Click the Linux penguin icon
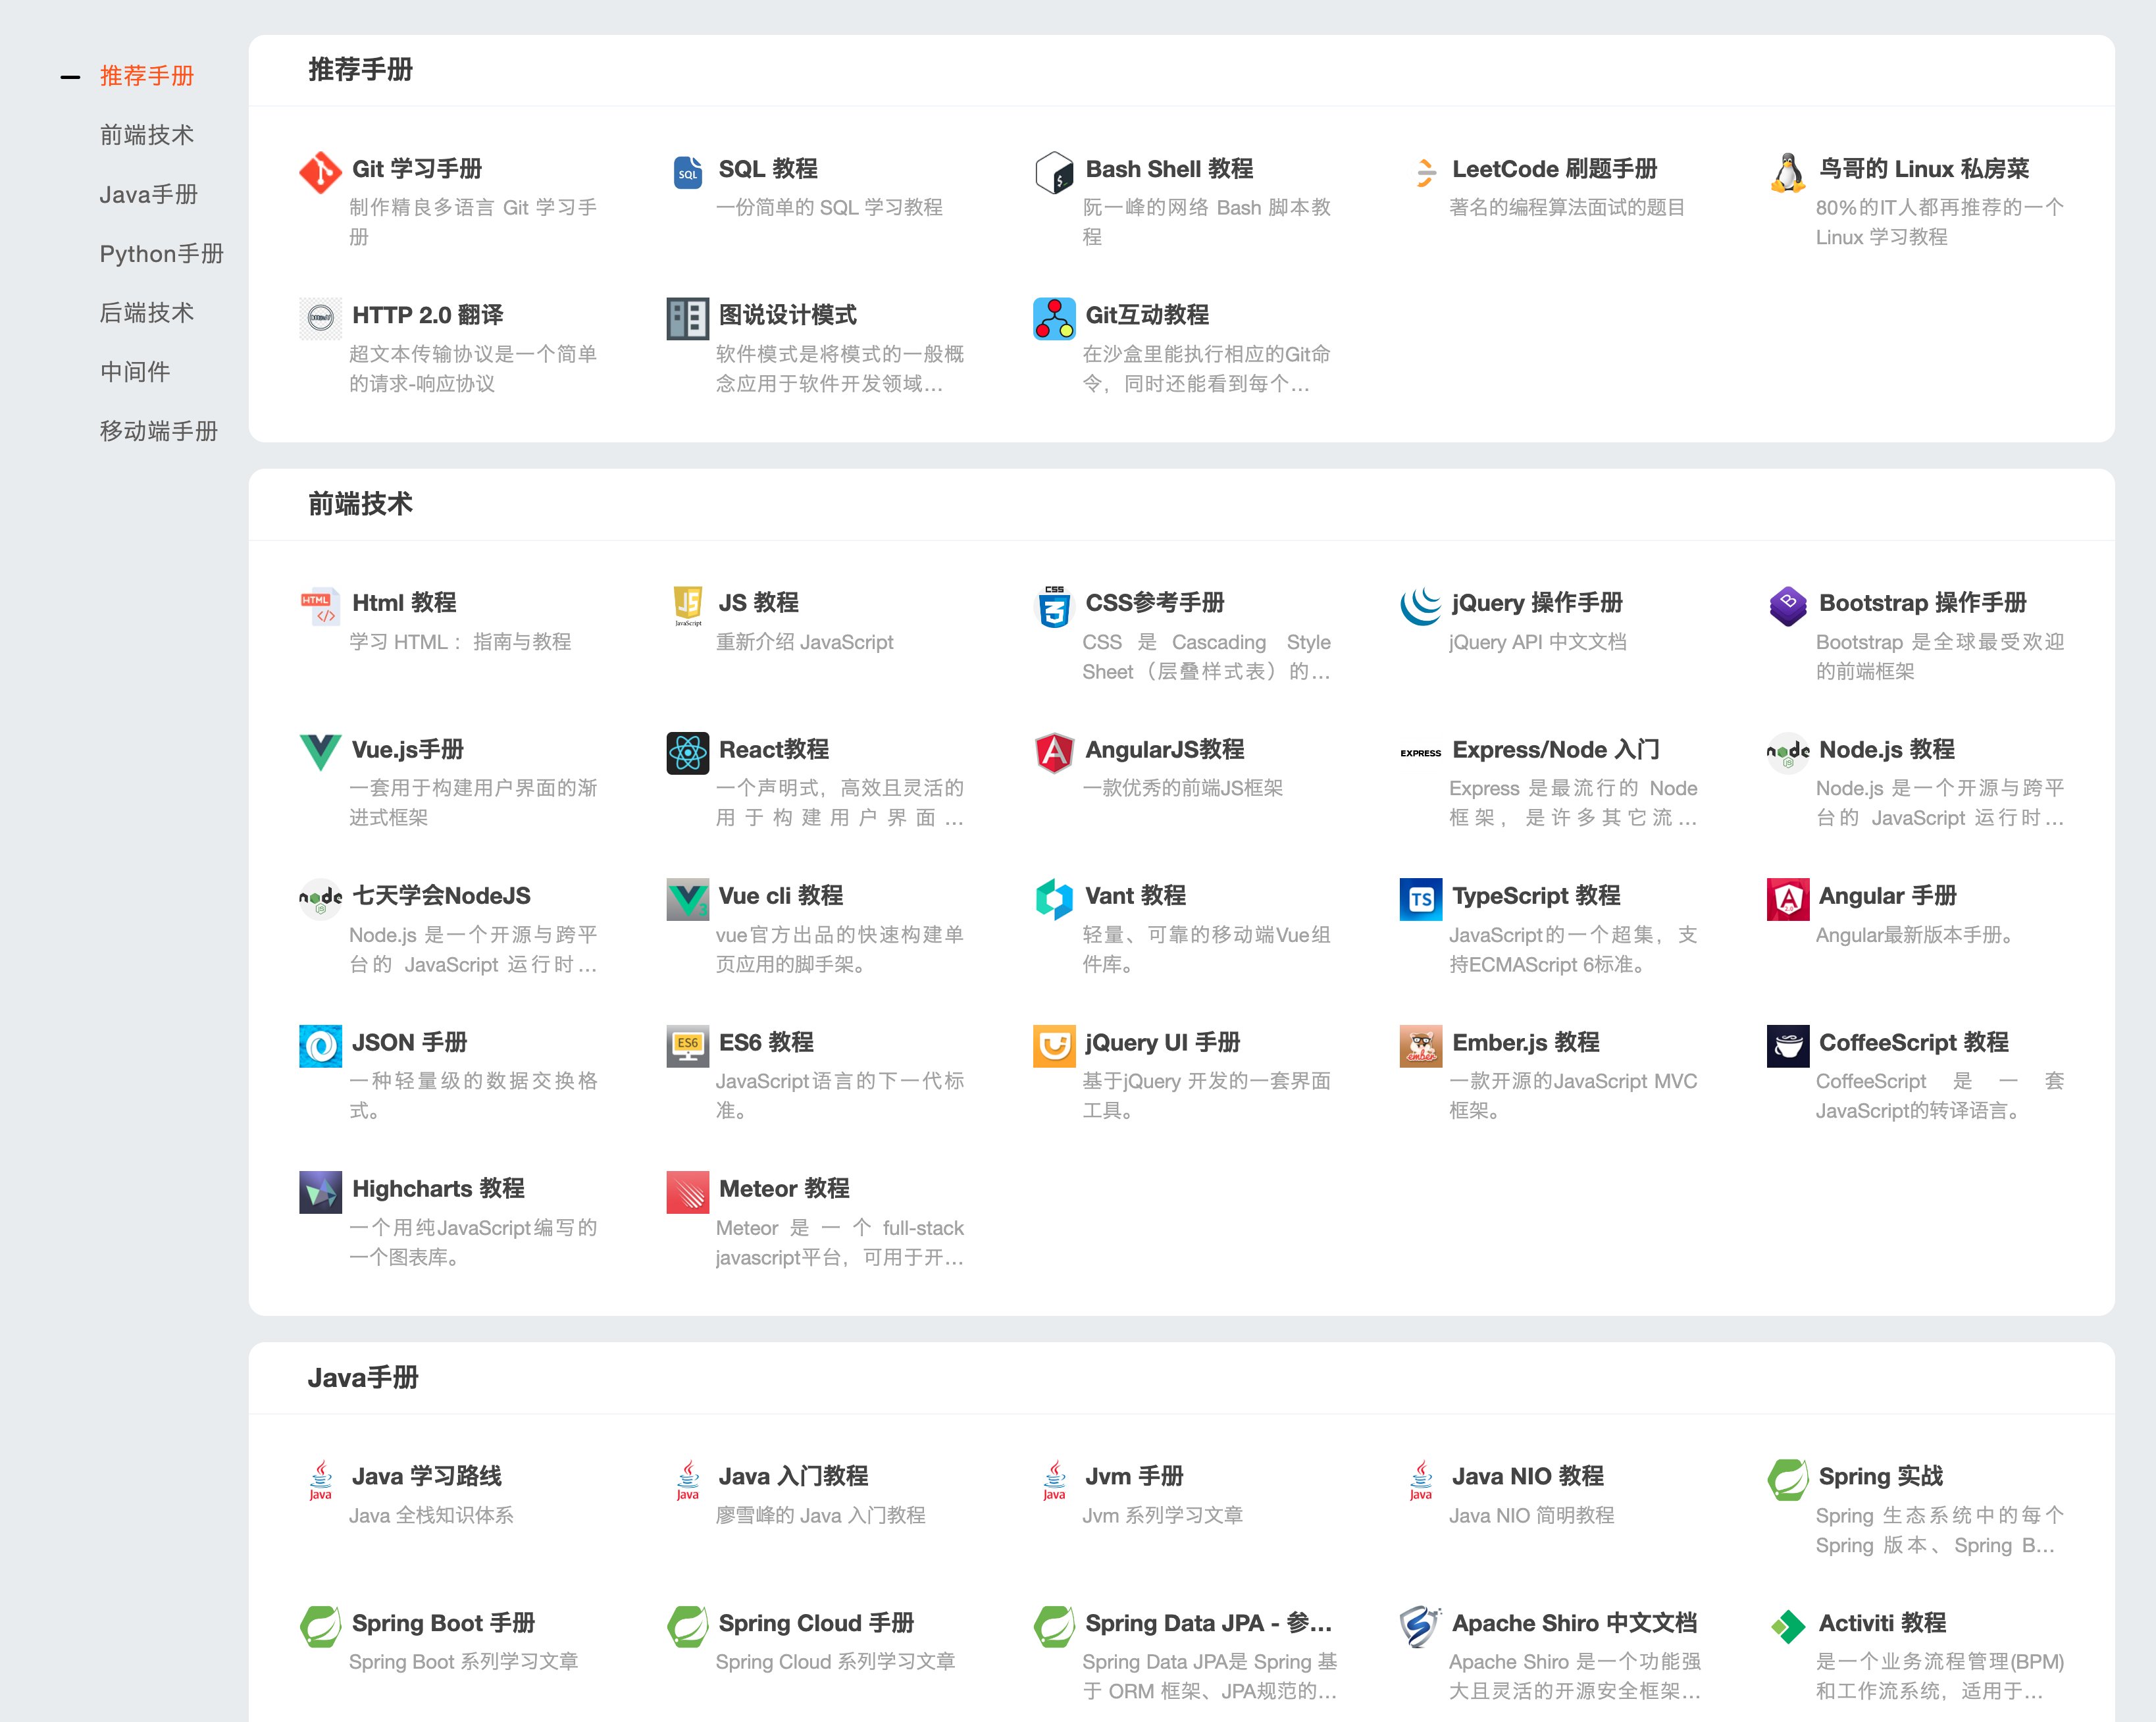The height and width of the screenshot is (1722, 2156). [x=1788, y=173]
